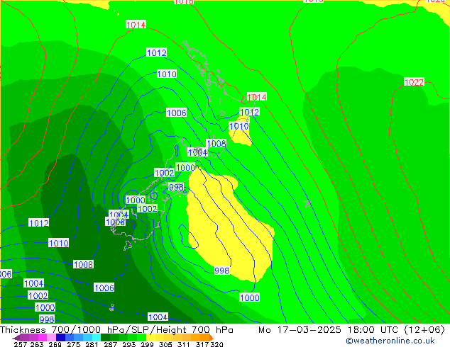Click the weatheronline.co.uk copyright link

[x=390, y=341]
